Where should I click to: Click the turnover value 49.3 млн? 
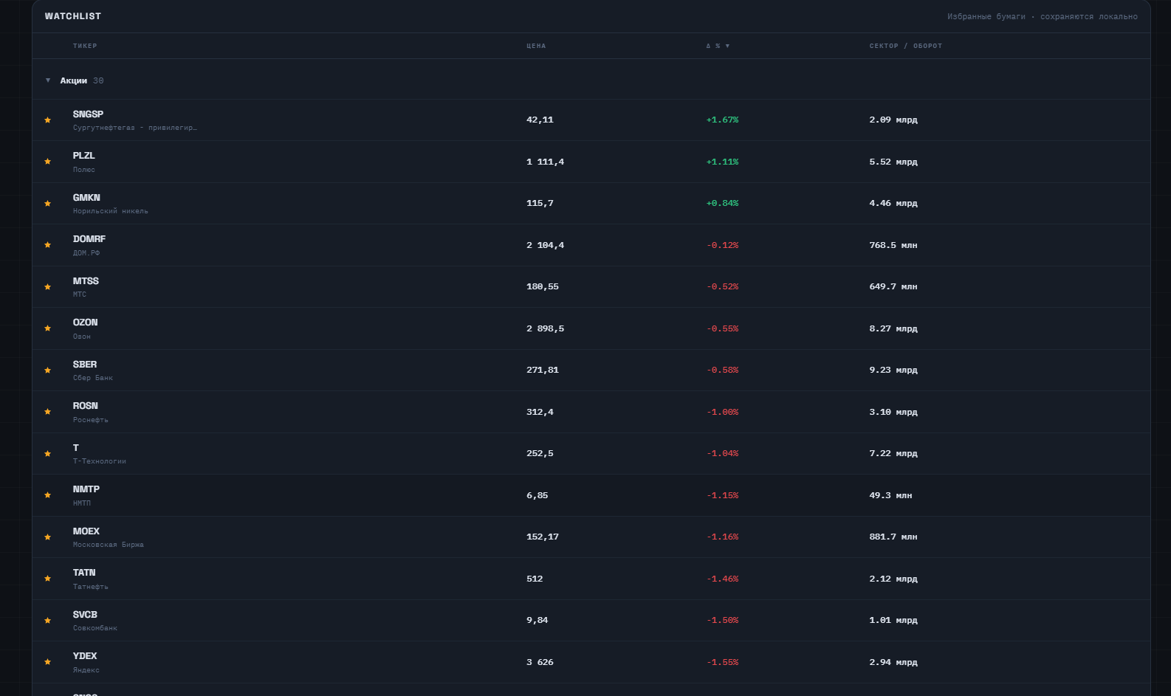[890, 495]
